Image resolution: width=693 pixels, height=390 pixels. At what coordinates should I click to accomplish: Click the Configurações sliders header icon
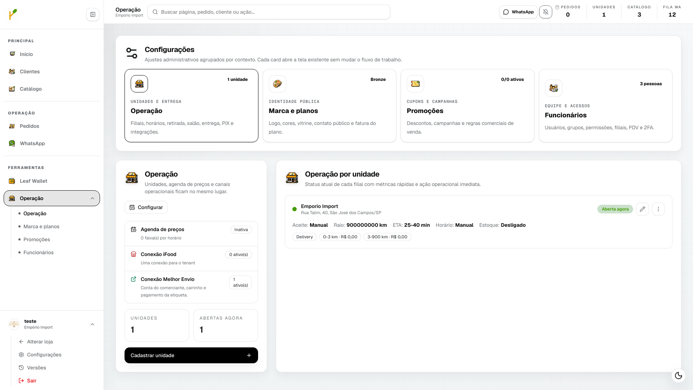tap(132, 53)
